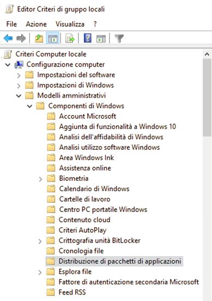Click the tree vertical scrollbar thumb
This screenshot has height=301, width=212.
[x=207, y=98]
